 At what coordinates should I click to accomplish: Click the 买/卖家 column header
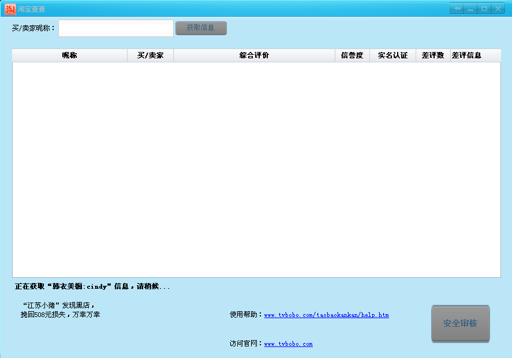[150, 55]
